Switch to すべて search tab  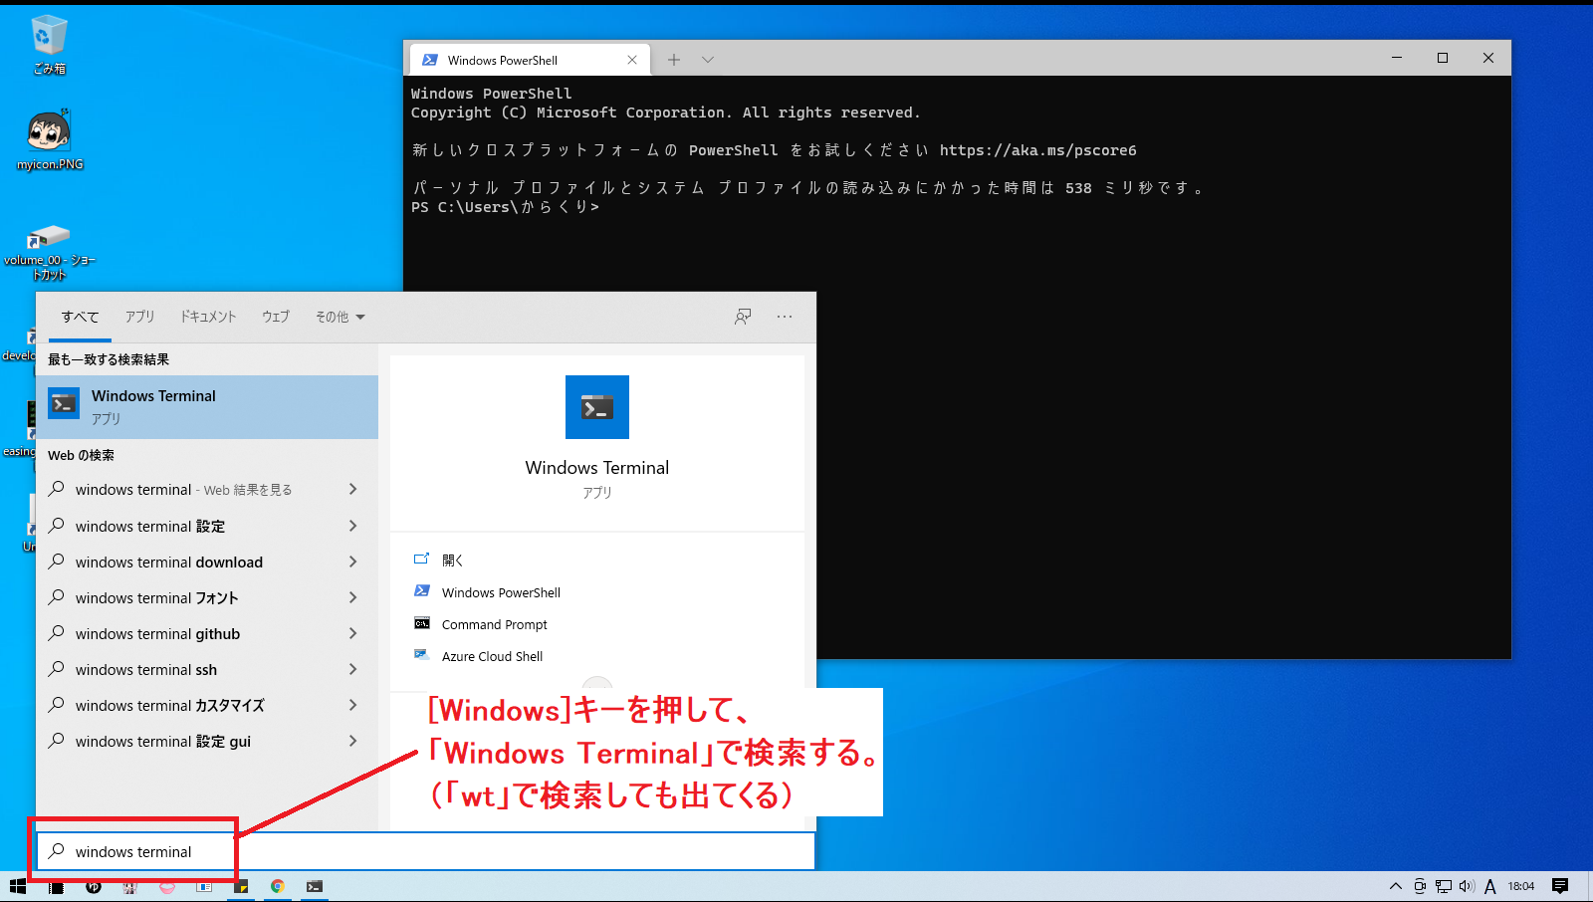80,317
